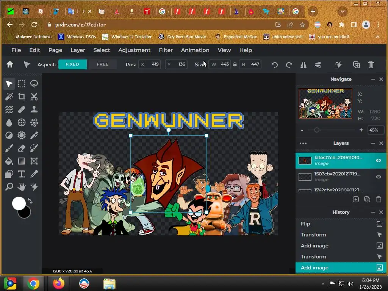
Task: Select the latest Add image history step
Action: (341, 268)
